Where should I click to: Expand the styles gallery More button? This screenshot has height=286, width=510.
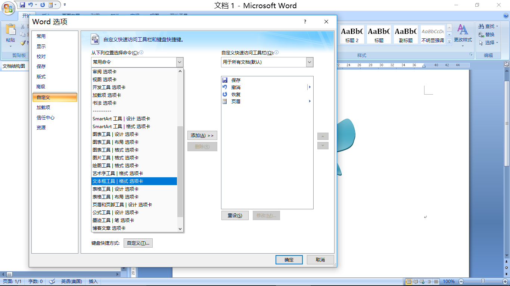click(x=449, y=42)
